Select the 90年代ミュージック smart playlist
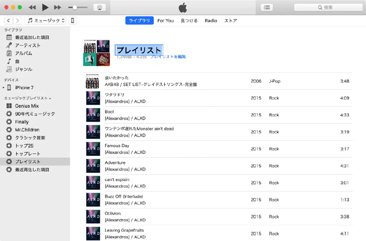Image resolution: width=366 pixels, height=241 pixels. click(x=35, y=114)
